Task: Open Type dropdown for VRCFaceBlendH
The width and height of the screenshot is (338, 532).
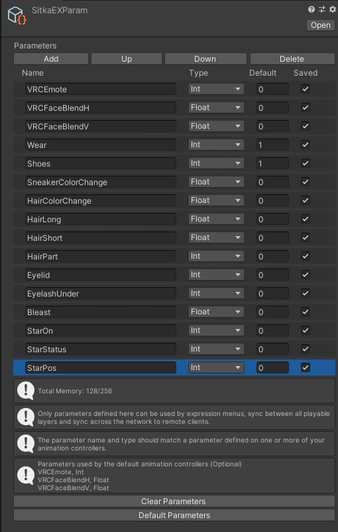Action: coord(216,107)
